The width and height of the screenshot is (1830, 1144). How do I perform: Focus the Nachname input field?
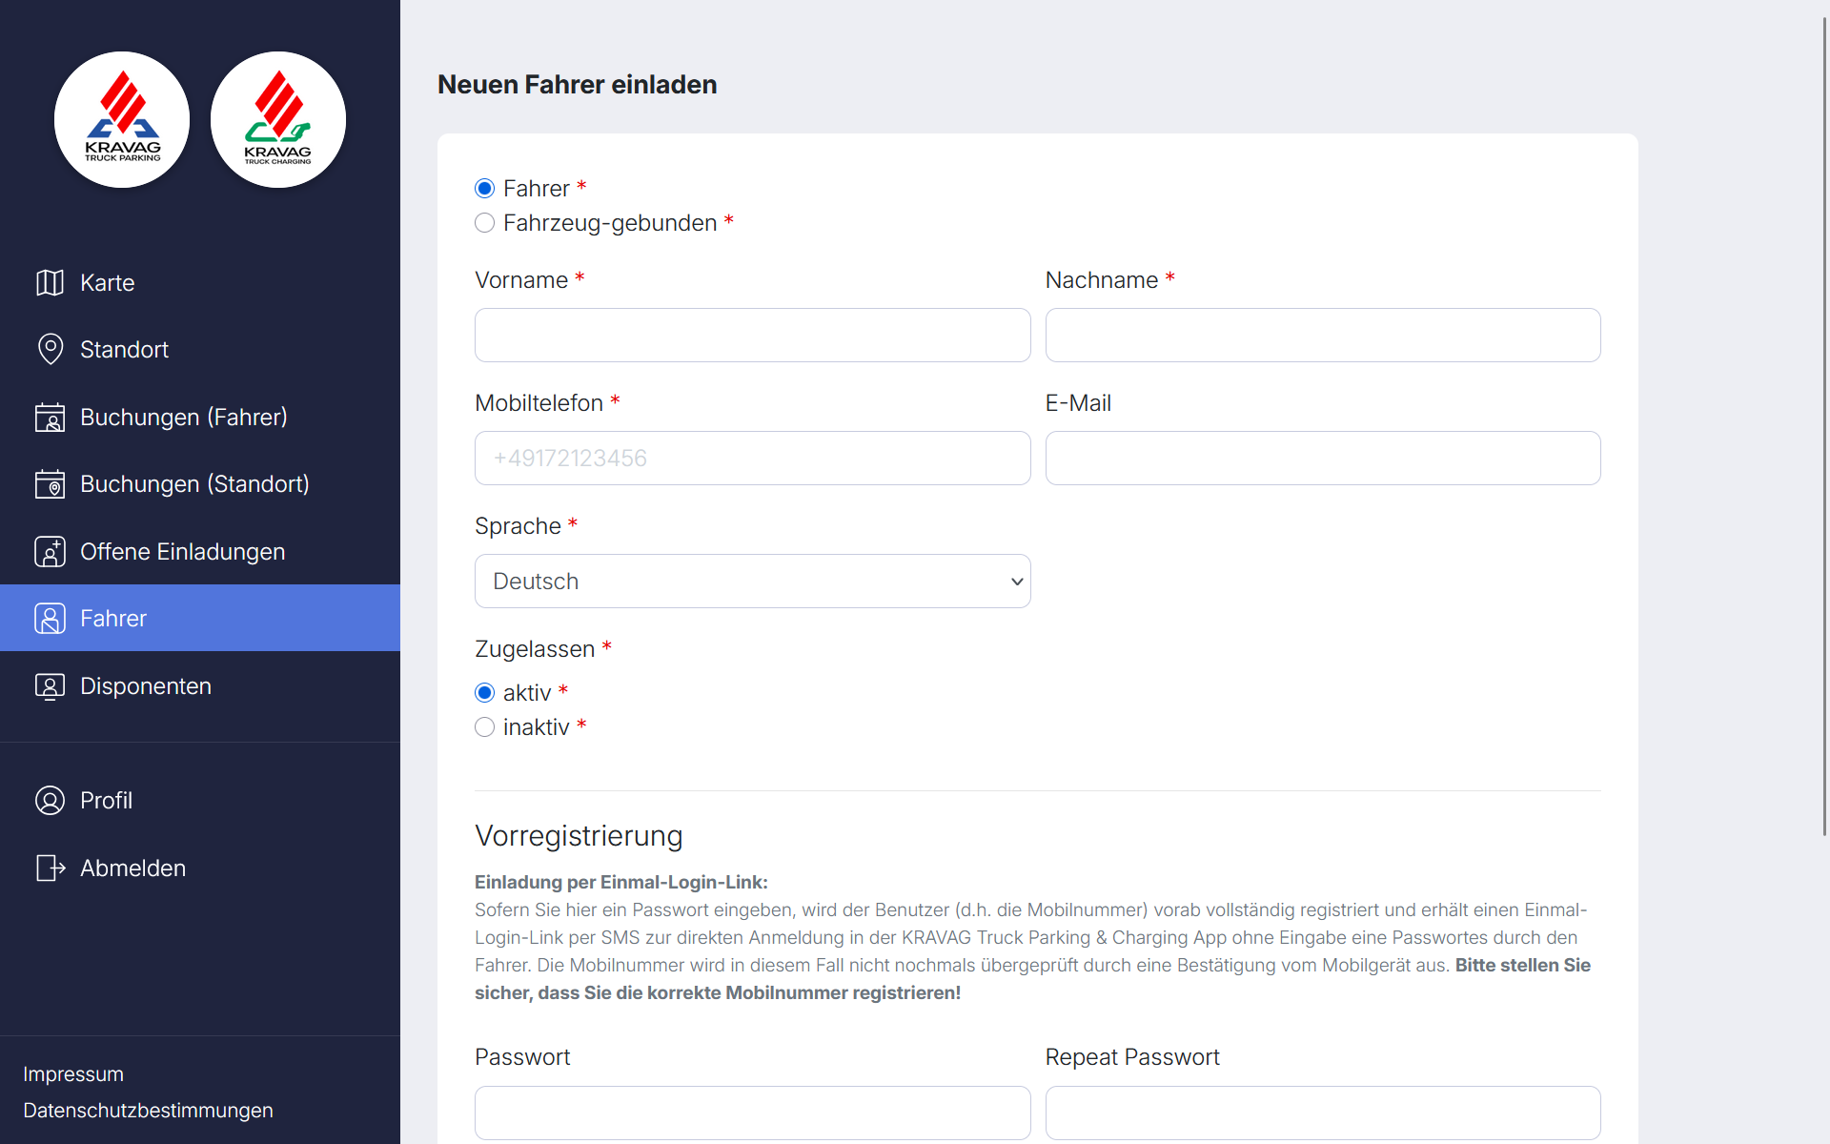click(x=1323, y=335)
